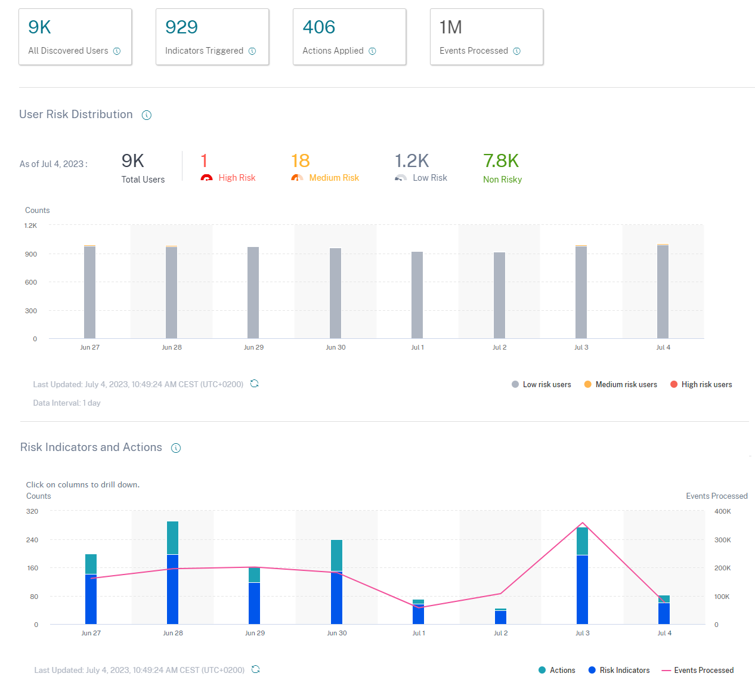Hide Risk Indicators series in legend

618,671
